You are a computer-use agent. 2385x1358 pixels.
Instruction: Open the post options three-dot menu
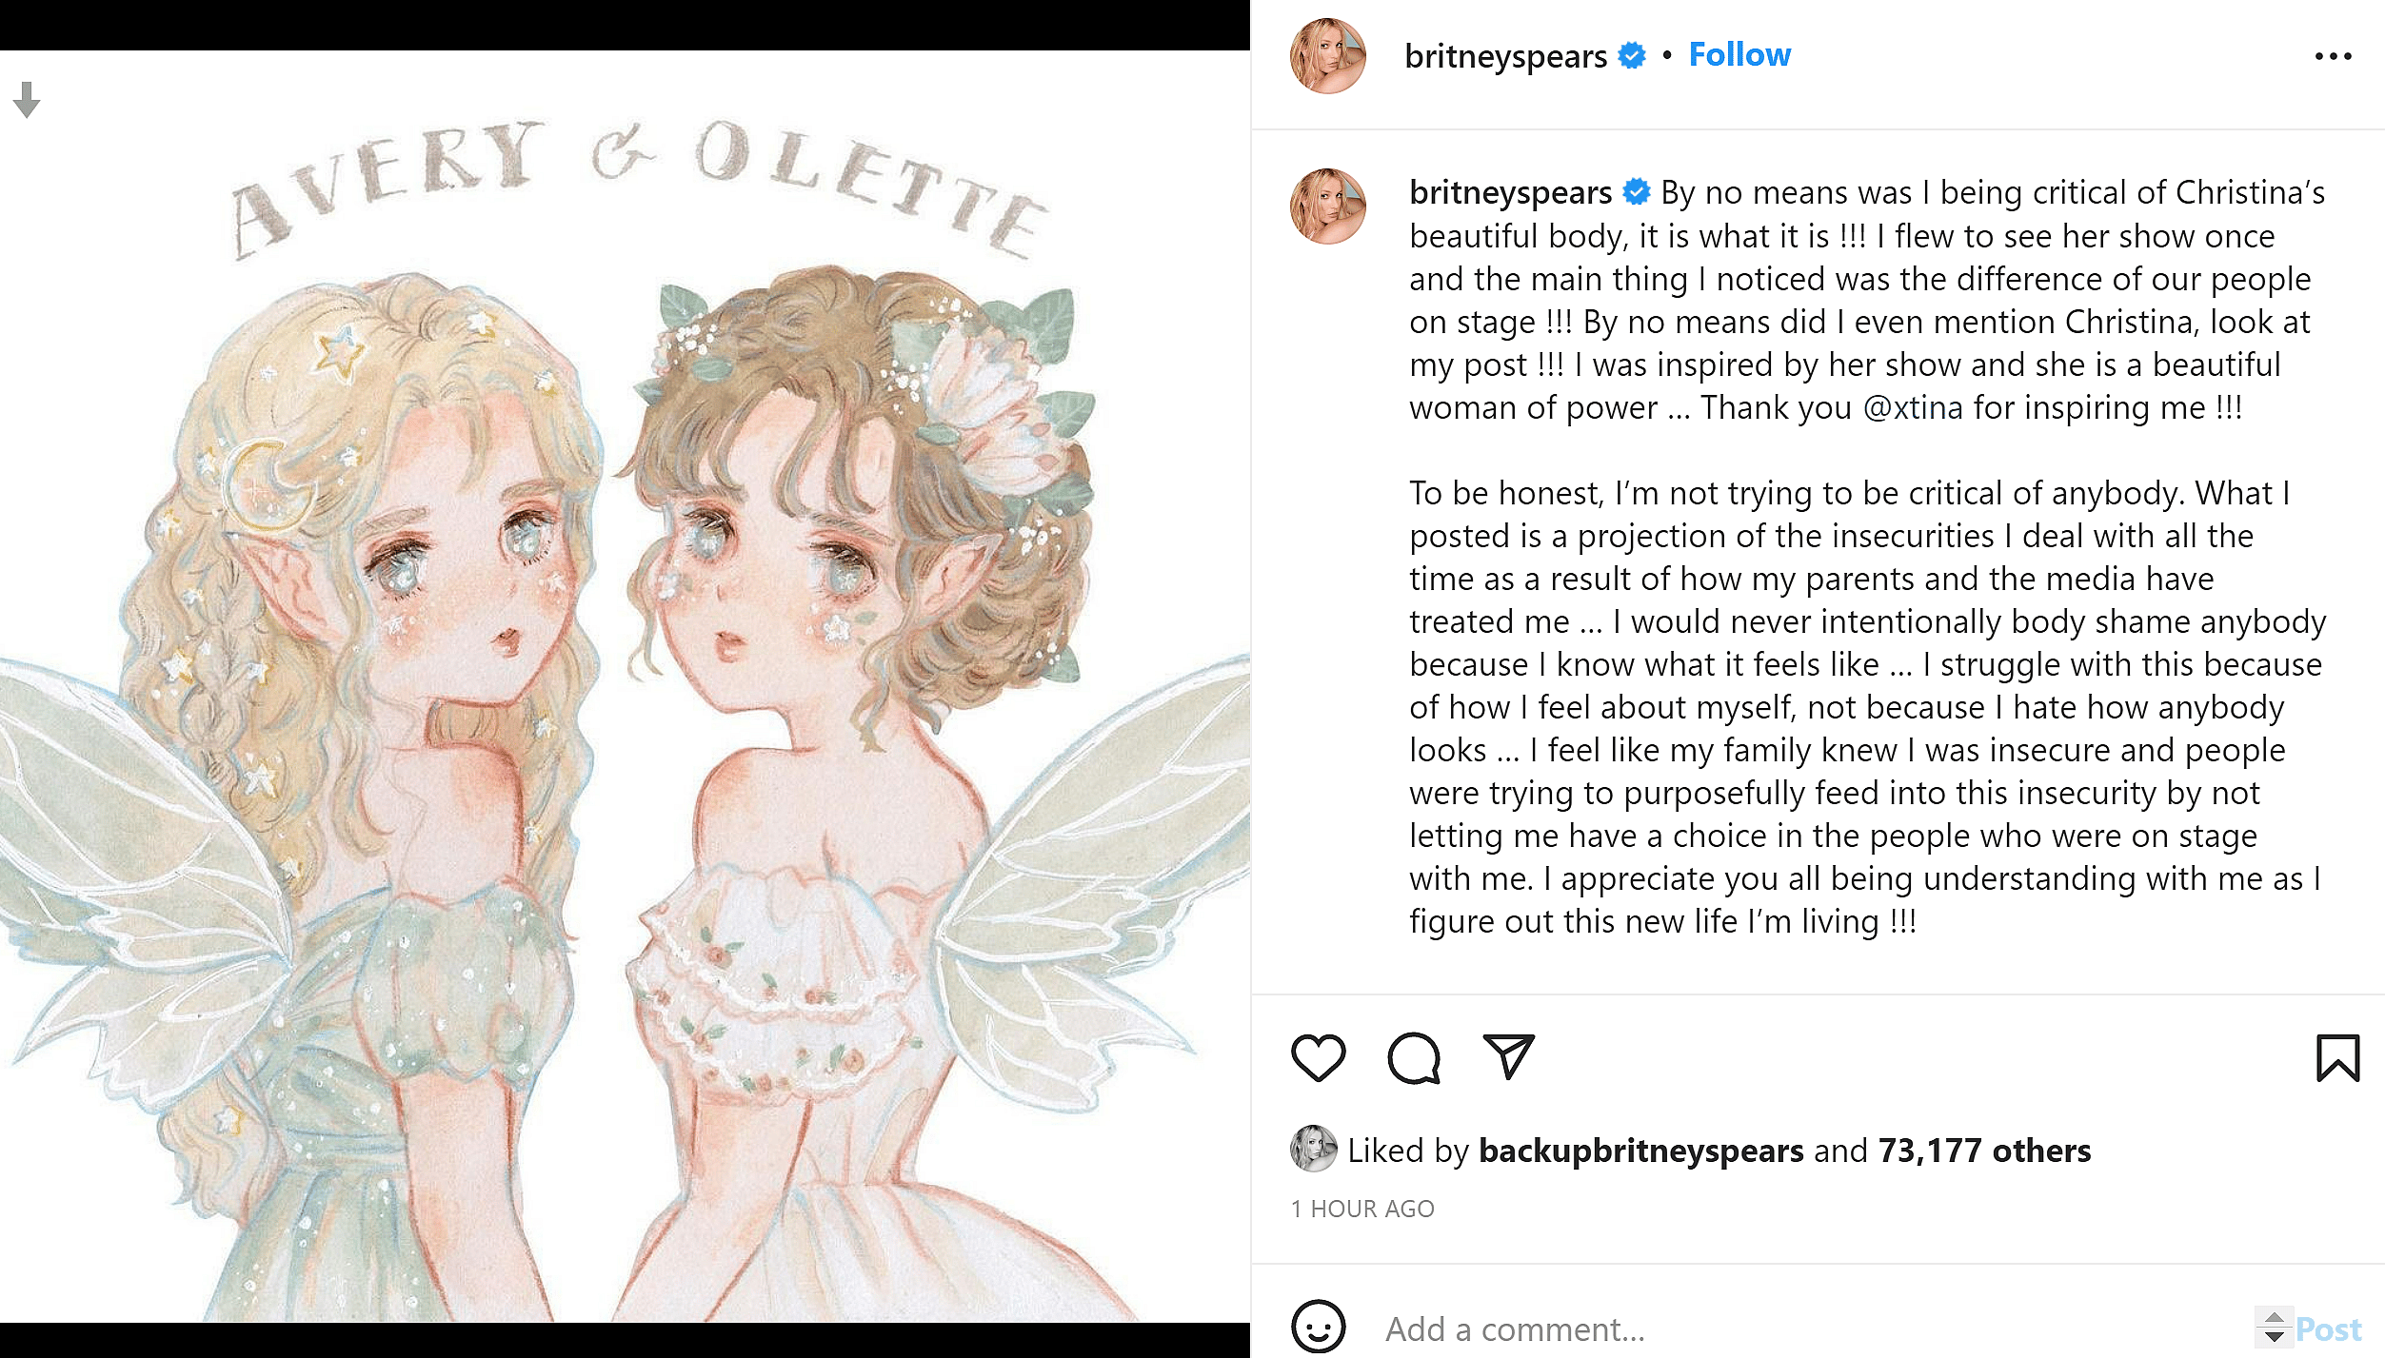click(2332, 55)
